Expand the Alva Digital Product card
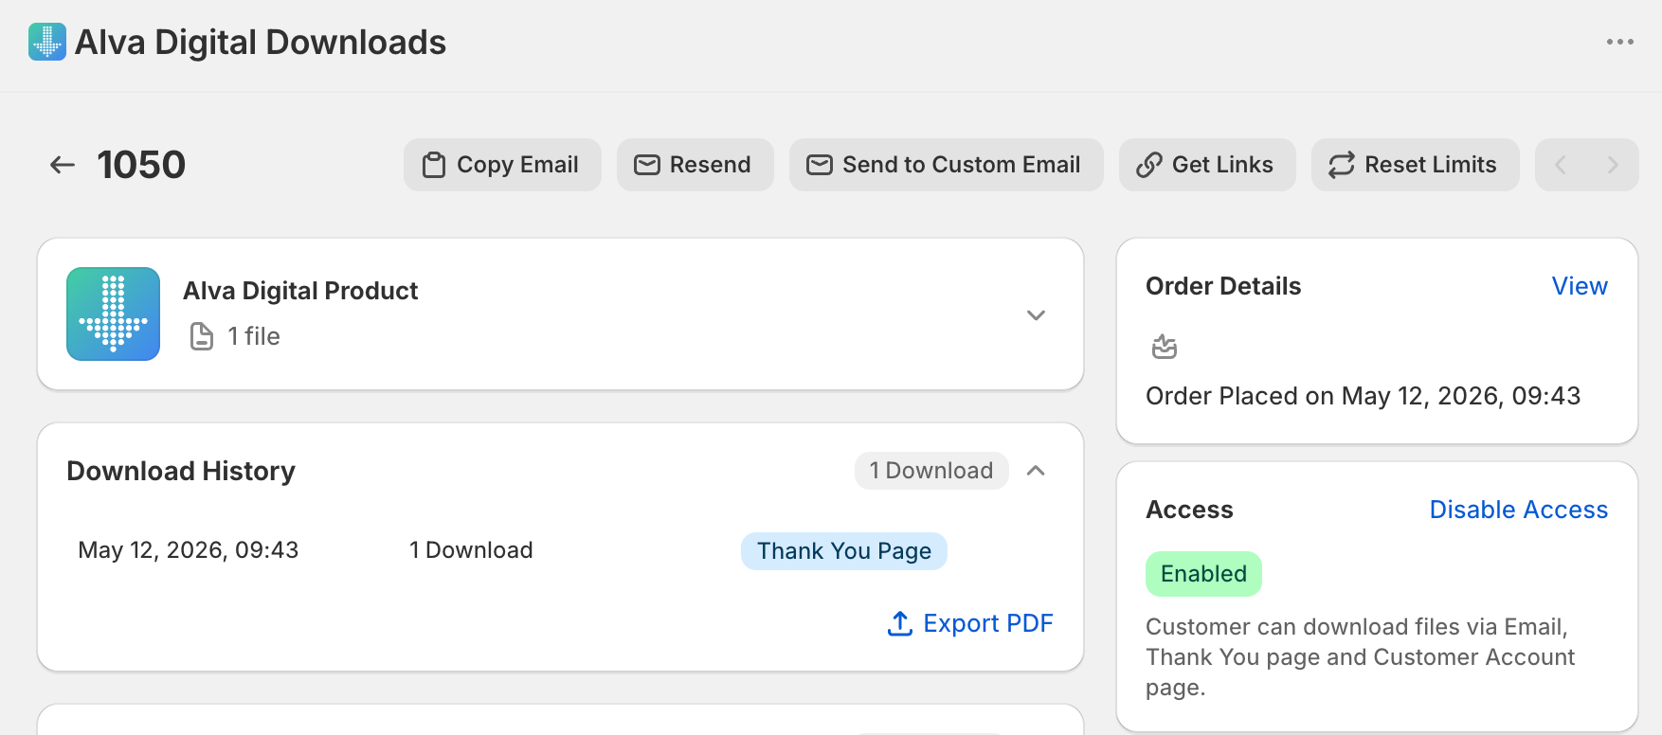This screenshot has height=735, width=1662. [1036, 314]
